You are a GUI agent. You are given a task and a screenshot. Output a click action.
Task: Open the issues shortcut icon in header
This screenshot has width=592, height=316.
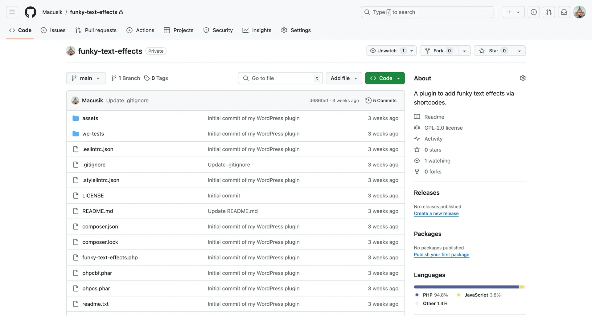click(533, 12)
